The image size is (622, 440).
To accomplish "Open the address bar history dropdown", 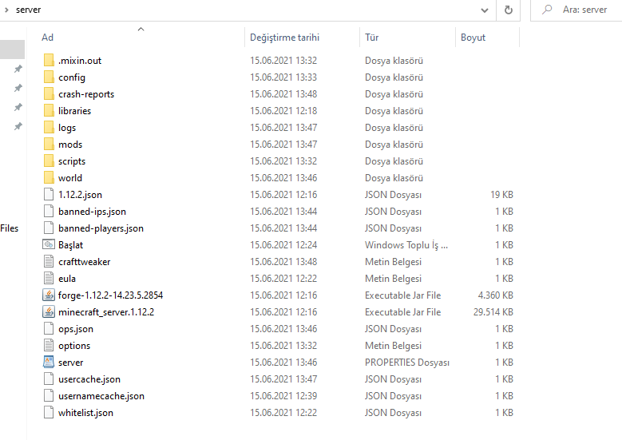I will [485, 10].
